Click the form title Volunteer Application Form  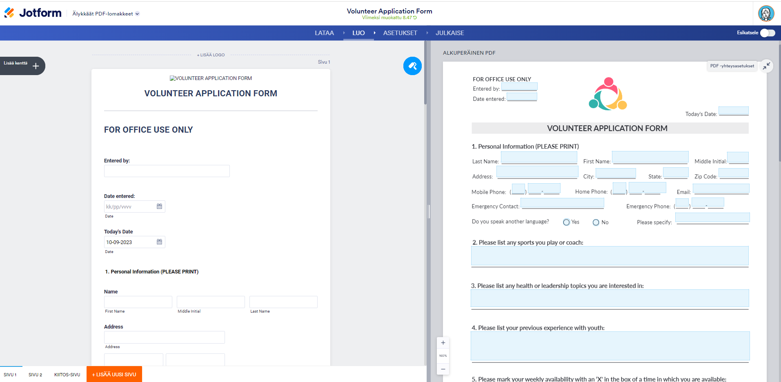[389, 11]
